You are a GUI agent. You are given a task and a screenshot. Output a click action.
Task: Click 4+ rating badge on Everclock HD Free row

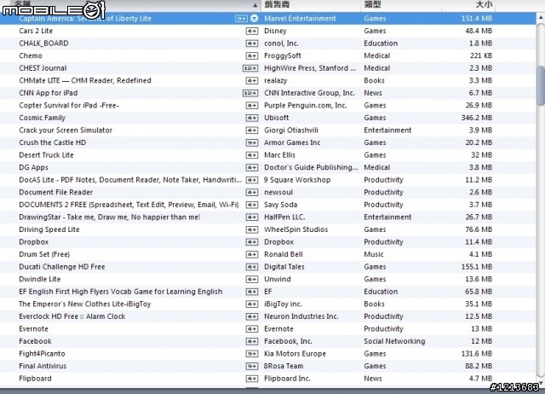click(252, 316)
